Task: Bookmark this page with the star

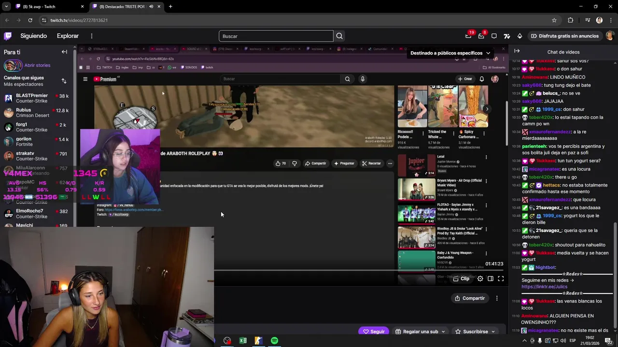Action: coord(554,20)
